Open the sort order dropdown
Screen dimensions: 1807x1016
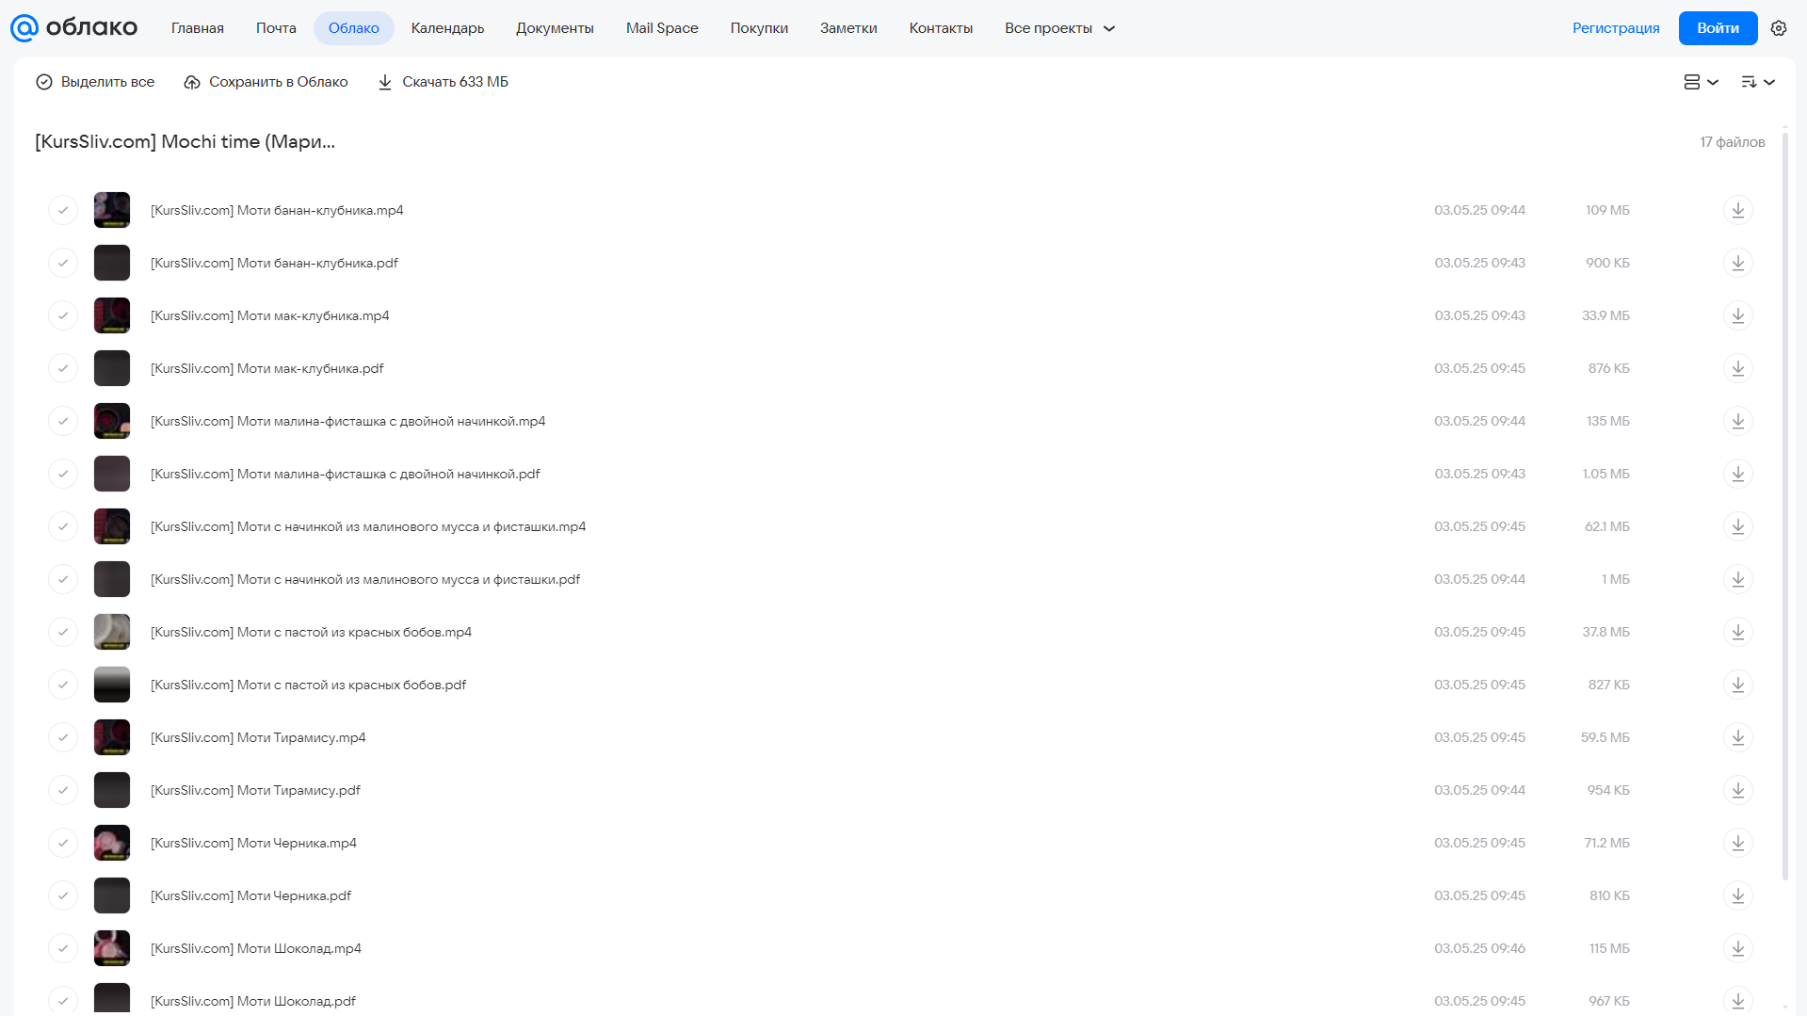point(1757,82)
